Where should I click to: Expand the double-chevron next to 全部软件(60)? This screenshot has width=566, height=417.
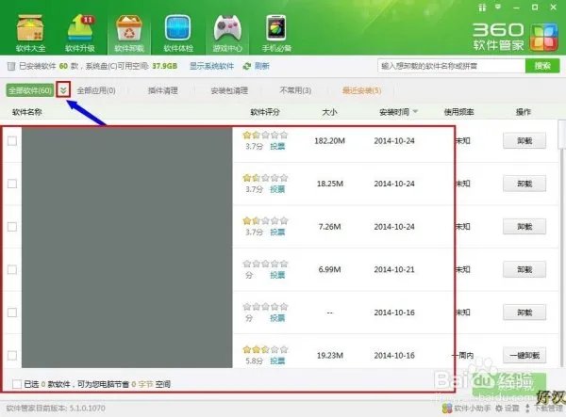[x=63, y=90]
